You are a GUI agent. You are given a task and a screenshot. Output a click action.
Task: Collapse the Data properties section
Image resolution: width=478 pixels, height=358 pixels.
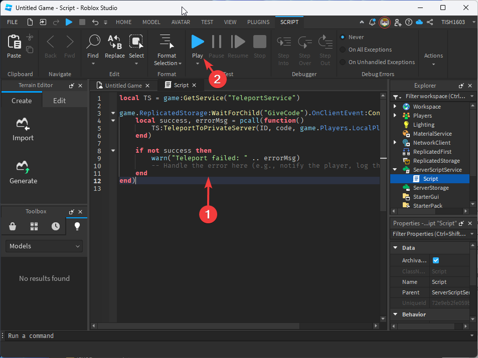(x=395, y=248)
